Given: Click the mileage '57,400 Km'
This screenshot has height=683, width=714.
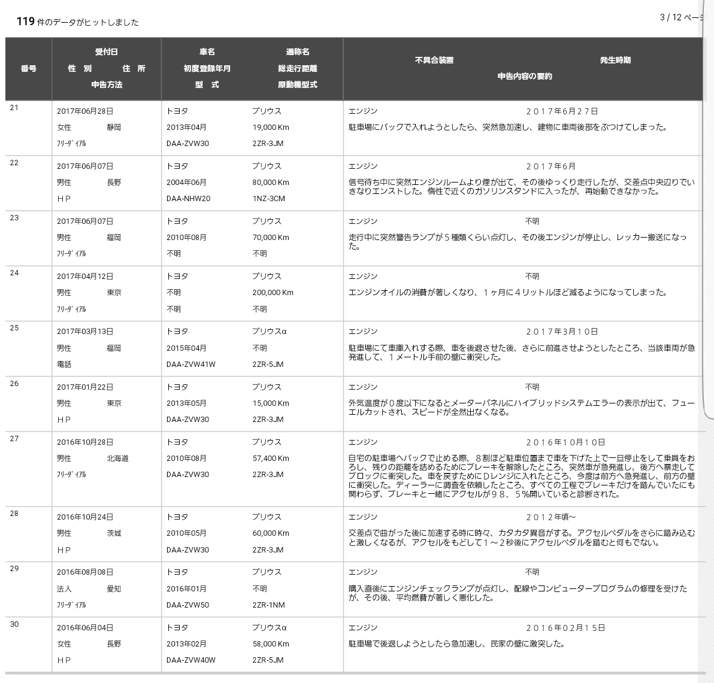Looking at the screenshot, I should click(271, 459).
